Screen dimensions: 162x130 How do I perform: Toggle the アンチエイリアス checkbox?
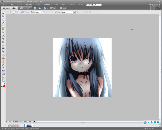point(43,12)
